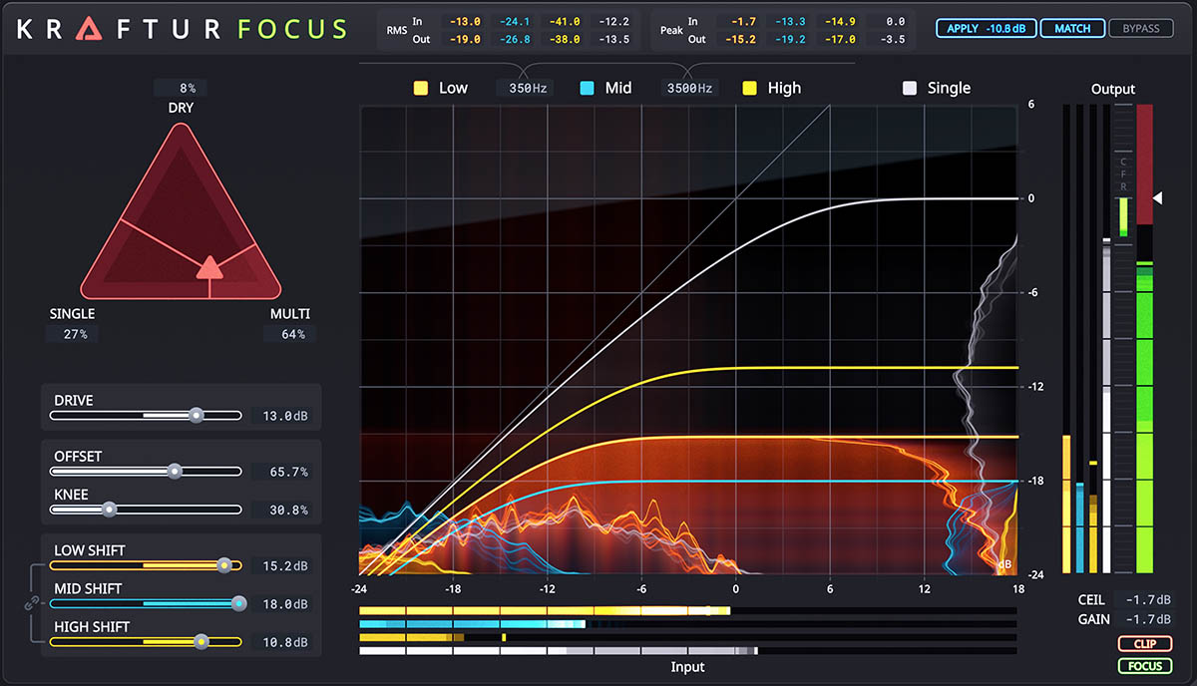
Task: Click the white ceiling arrow on Output meter
Action: coord(1157,198)
